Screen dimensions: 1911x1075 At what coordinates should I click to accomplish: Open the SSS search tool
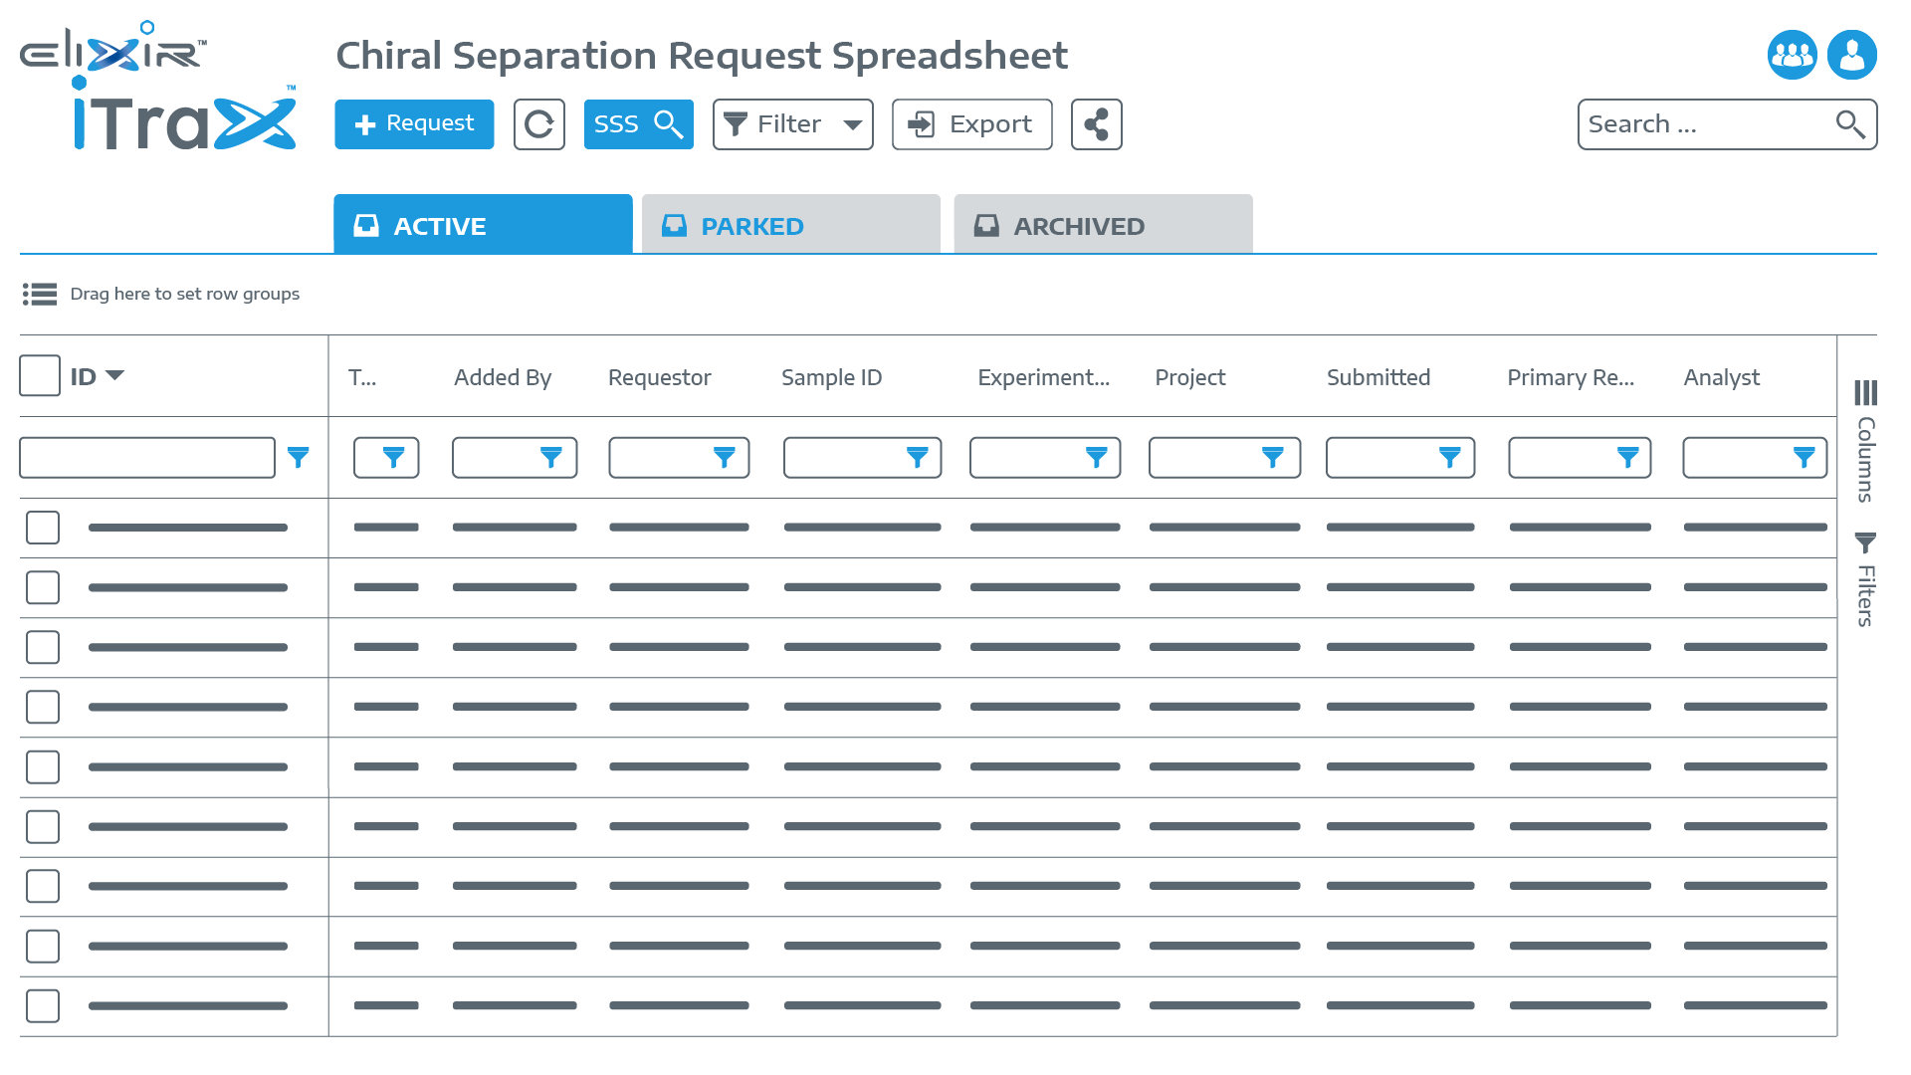(x=638, y=124)
